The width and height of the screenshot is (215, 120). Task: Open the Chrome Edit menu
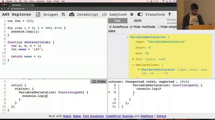[20, 1]
